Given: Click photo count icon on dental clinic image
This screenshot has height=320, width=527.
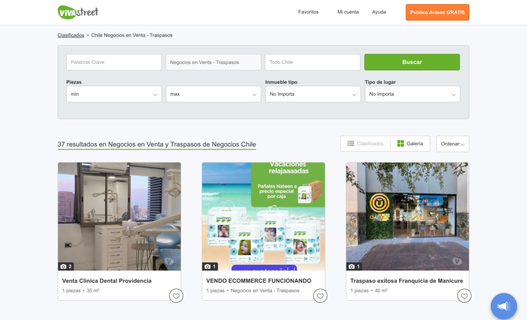Looking at the screenshot, I should (x=66, y=266).
